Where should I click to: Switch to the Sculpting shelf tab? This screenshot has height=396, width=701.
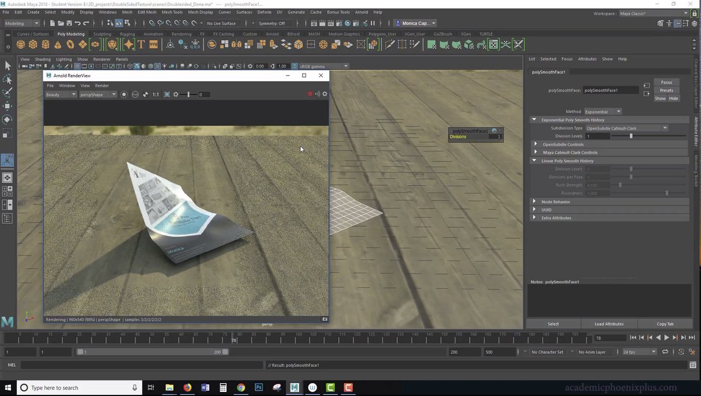pos(102,34)
